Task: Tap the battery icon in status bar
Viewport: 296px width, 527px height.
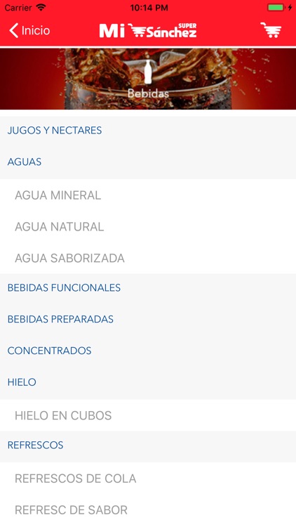Action: point(276,8)
